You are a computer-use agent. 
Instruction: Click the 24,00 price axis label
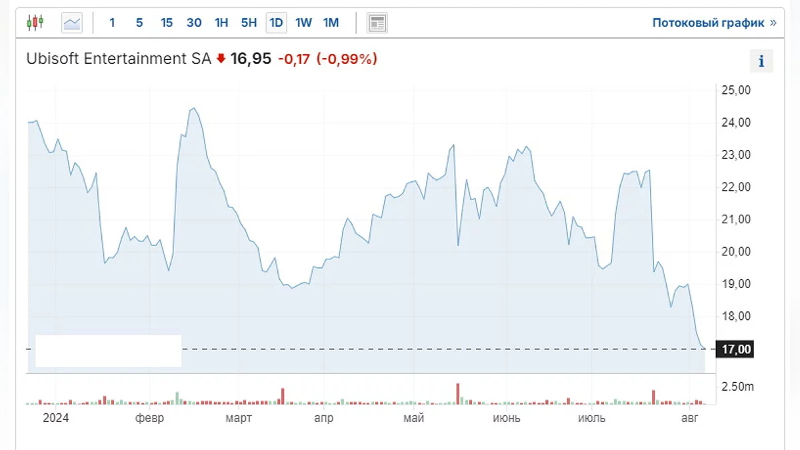pyautogui.click(x=735, y=123)
